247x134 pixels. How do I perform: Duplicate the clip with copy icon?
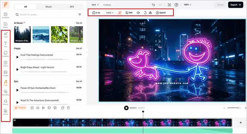coord(62,108)
